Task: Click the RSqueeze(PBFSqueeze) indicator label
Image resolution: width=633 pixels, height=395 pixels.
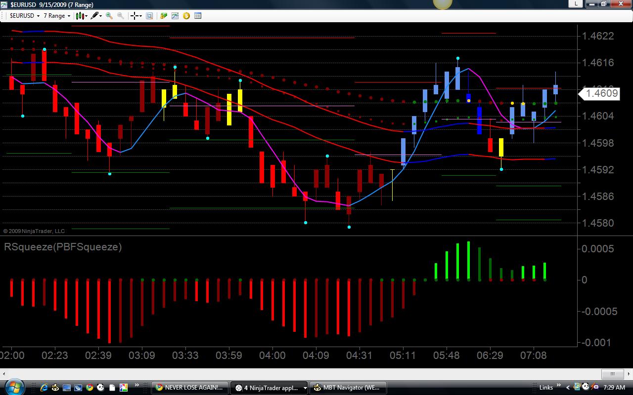Action: 63,247
